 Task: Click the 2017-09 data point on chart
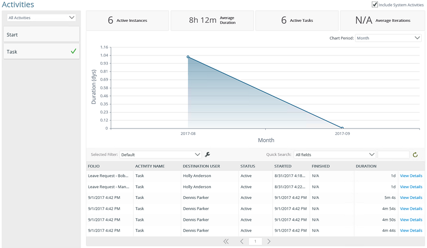342,128
